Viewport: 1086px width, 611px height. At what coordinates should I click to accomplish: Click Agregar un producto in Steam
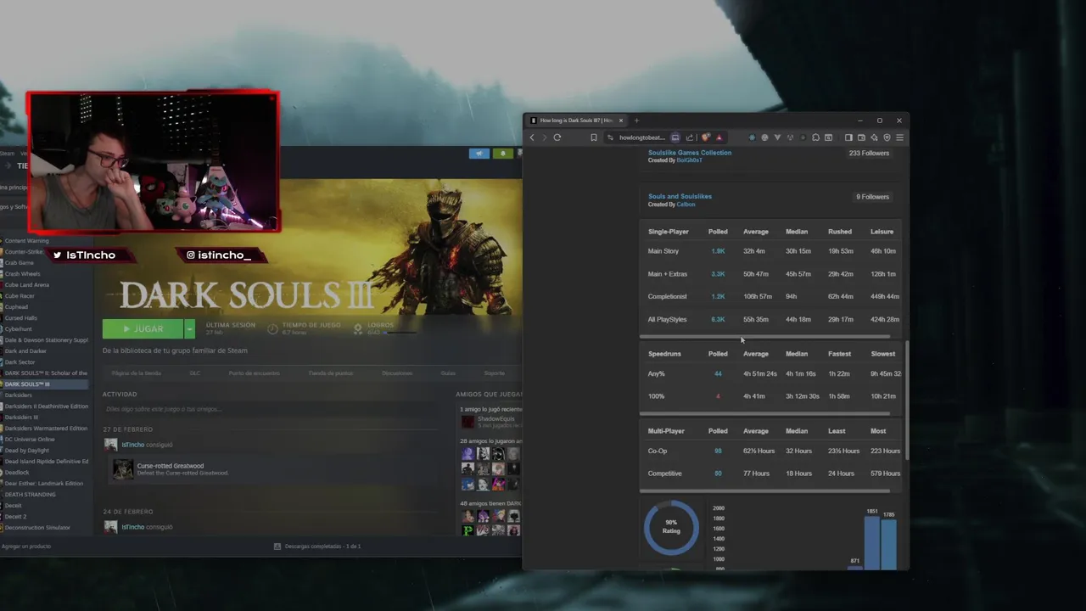pos(26,547)
